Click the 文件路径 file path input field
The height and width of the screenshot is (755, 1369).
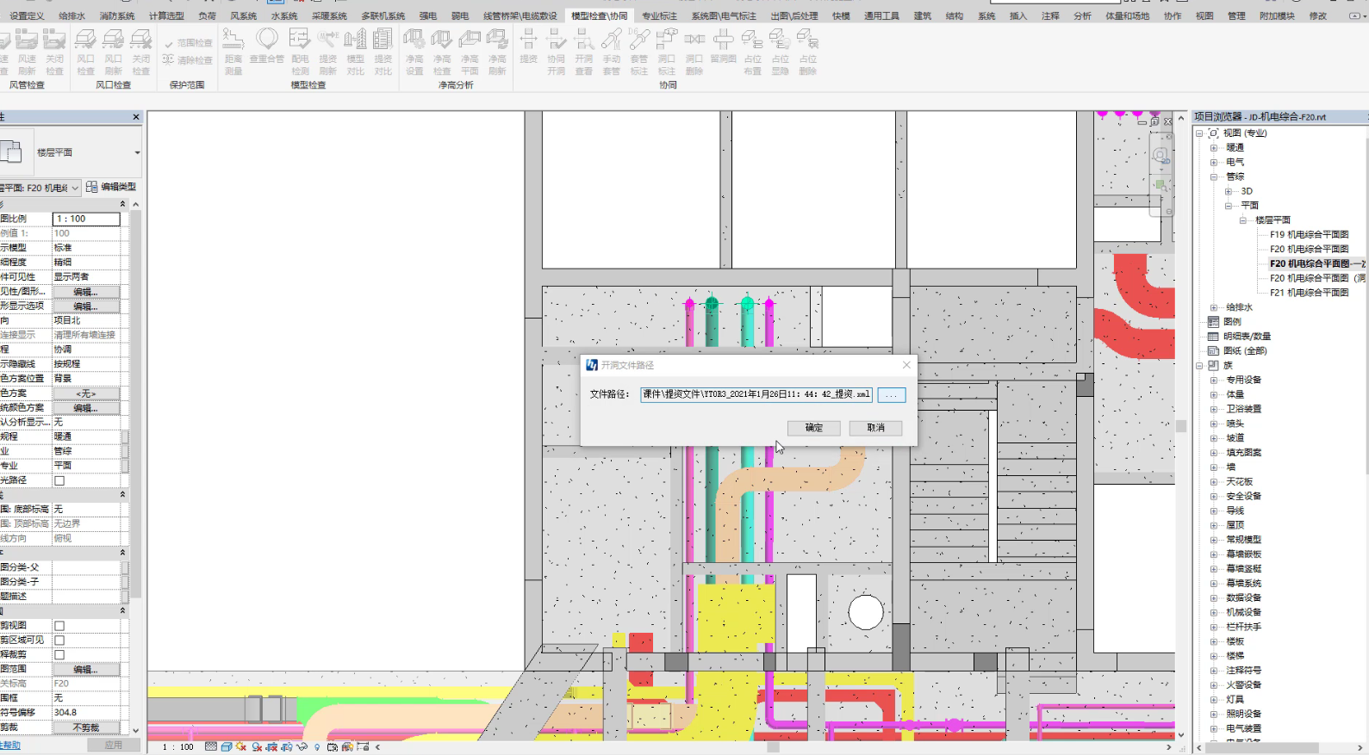pos(756,394)
